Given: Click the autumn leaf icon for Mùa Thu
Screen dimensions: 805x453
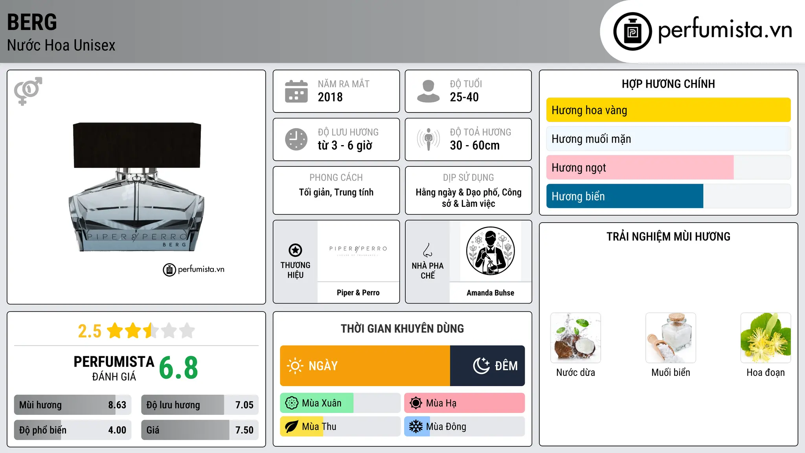Looking at the screenshot, I should pyautogui.click(x=292, y=427).
